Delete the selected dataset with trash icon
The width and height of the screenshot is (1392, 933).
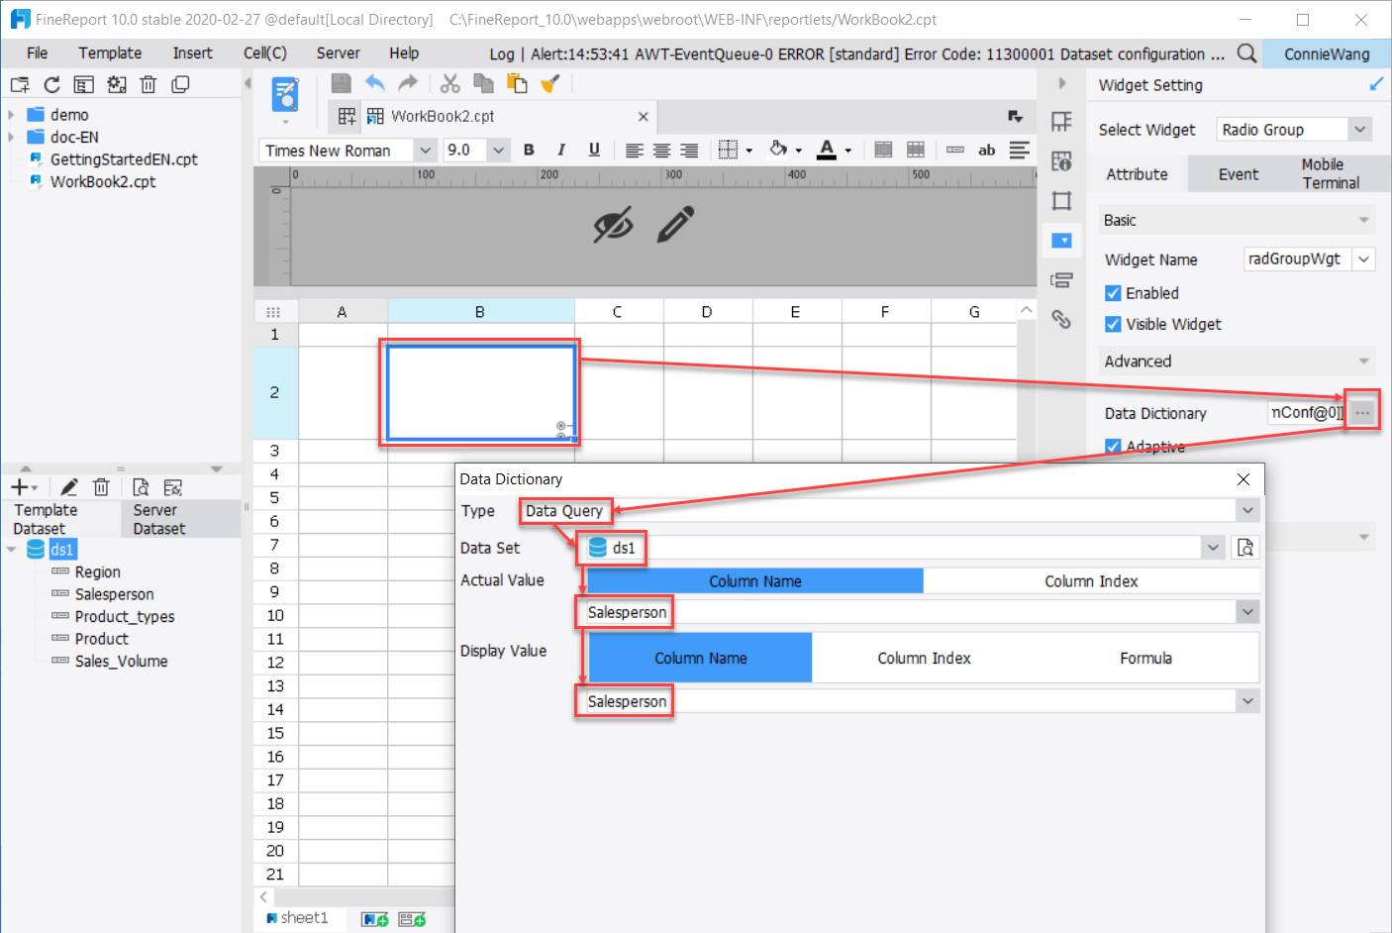(x=101, y=486)
